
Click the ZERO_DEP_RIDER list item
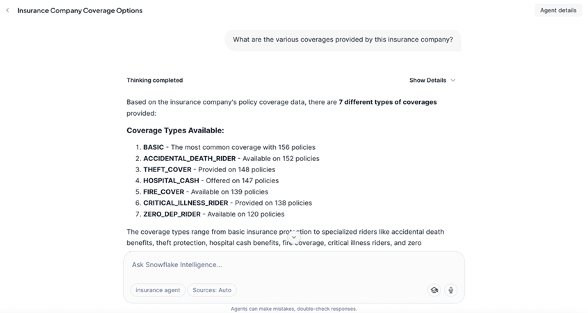pyautogui.click(x=213, y=214)
